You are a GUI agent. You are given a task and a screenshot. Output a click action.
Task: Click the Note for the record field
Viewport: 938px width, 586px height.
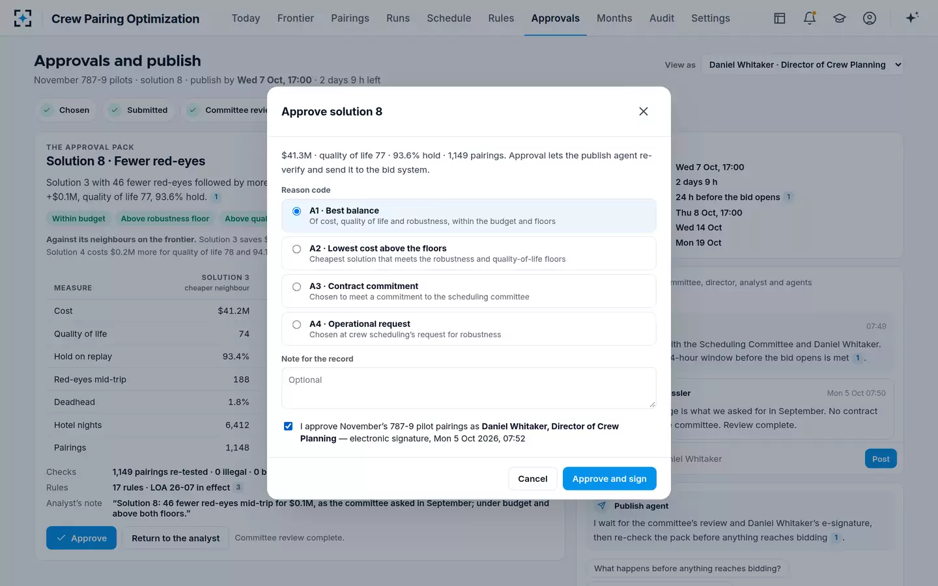tap(469, 388)
